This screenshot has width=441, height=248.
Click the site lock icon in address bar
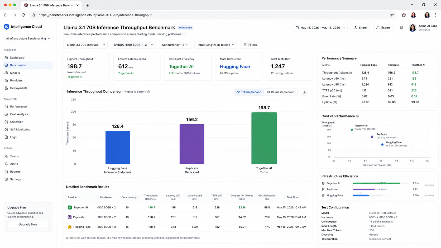tap(34, 15)
